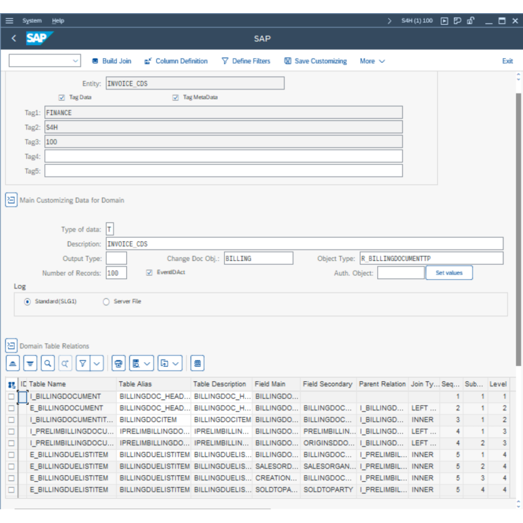
Task: Enable the EventIDAct checkbox
Action: tap(150, 273)
